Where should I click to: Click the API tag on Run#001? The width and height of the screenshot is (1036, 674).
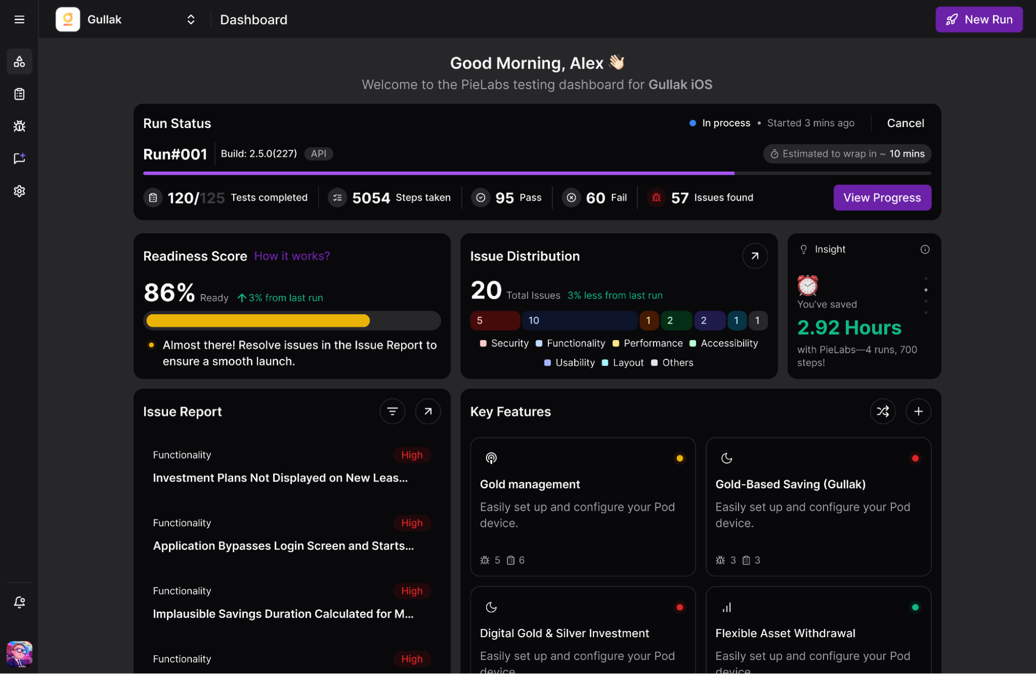point(318,153)
